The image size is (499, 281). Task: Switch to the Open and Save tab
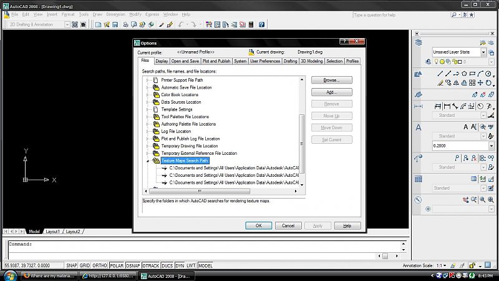(x=185, y=61)
